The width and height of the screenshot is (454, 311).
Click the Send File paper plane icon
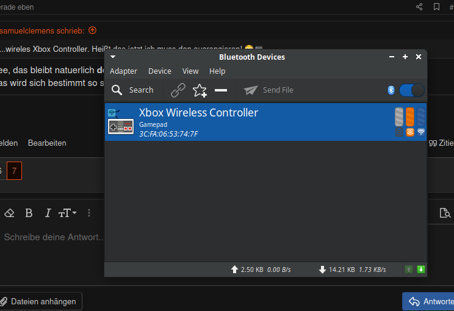click(250, 90)
